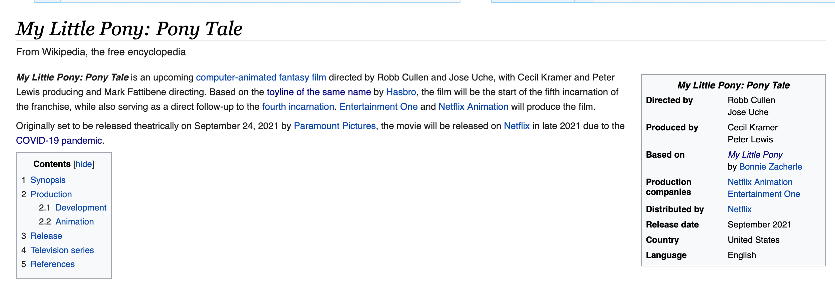
Task: Open Entertainment One link in the intro paragraph
Action: pos(379,107)
